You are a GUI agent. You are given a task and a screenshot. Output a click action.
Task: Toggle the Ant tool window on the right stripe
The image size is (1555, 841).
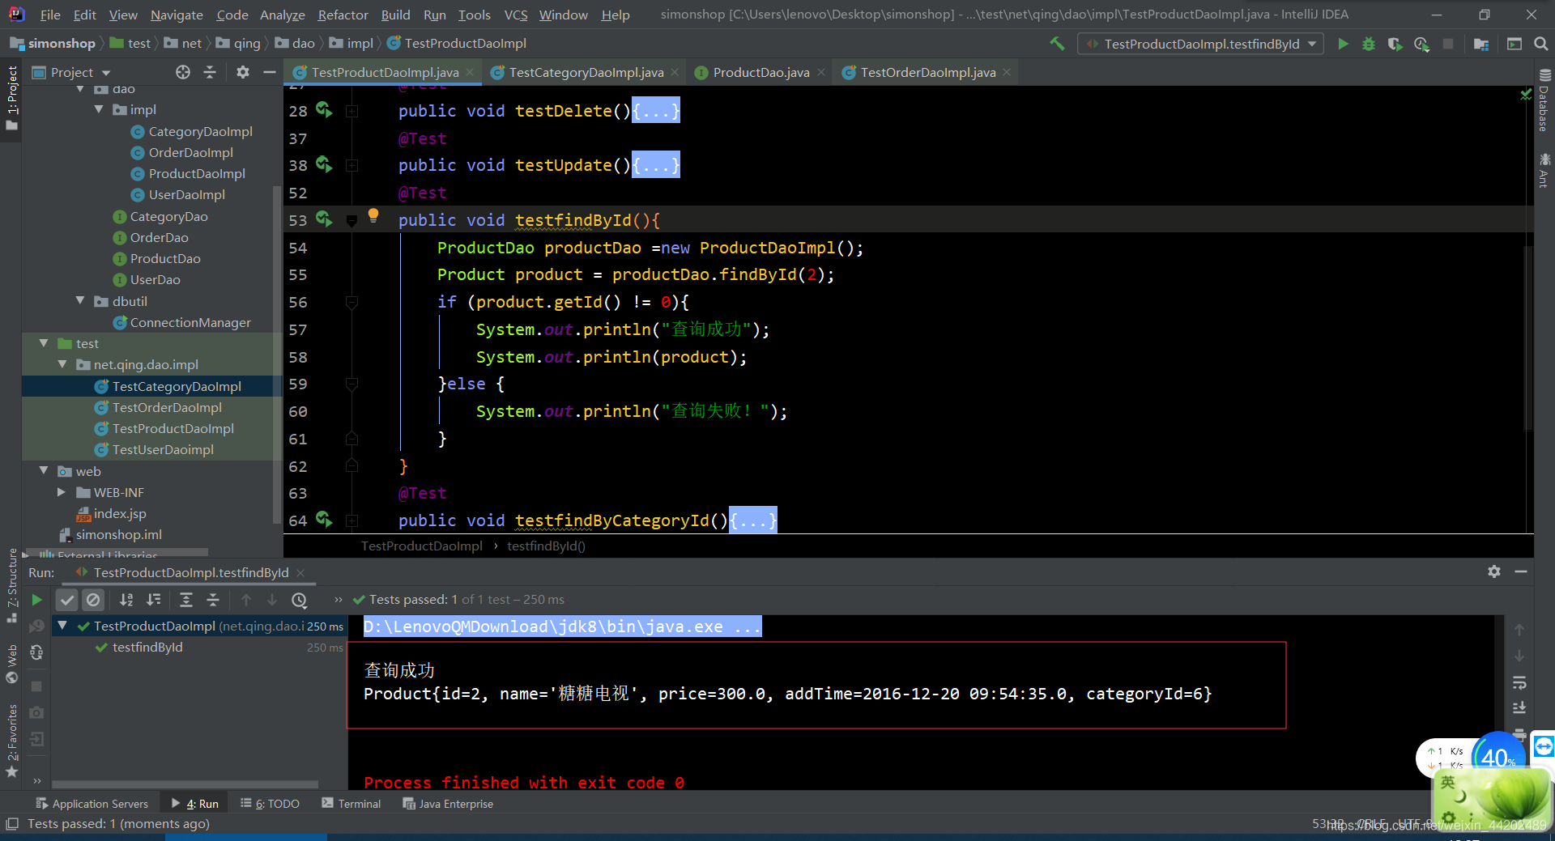pos(1544,171)
